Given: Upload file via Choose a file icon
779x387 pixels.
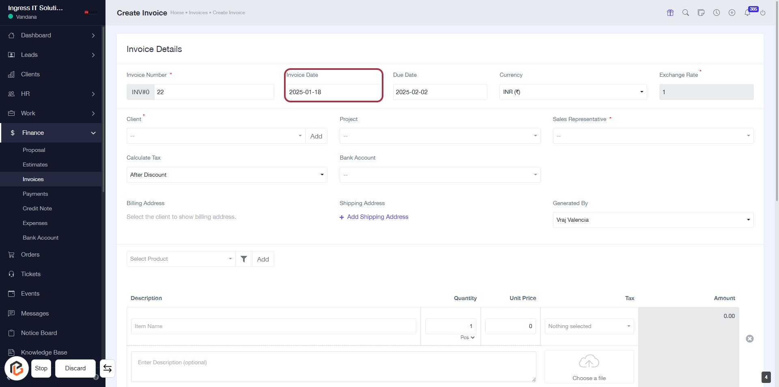Looking at the screenshot, I should pyautogui.click(x=589, y=362).
